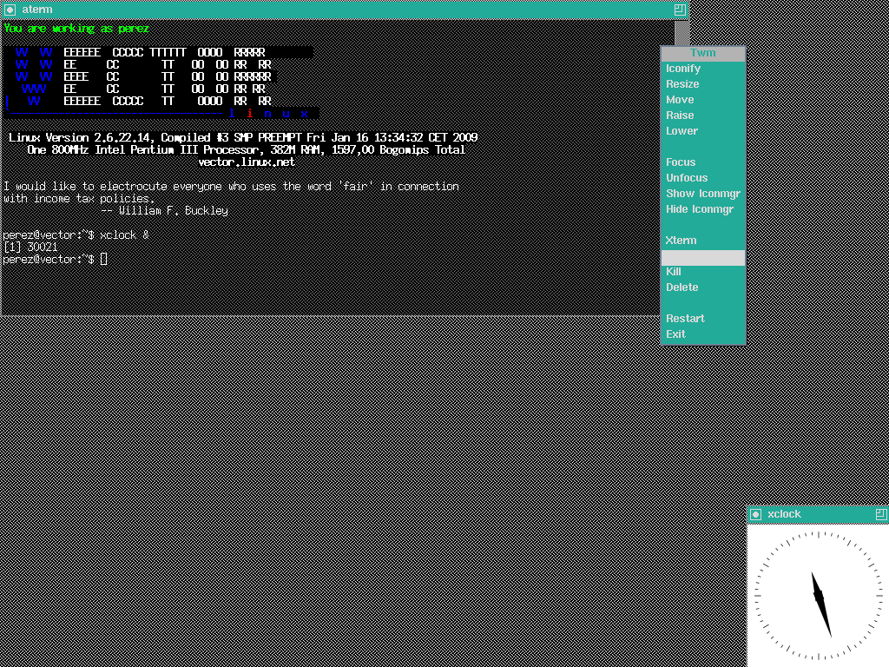Screen dimensions: 889x667
Task: Select Move in the Twm menu
Action: coord(703,100)
